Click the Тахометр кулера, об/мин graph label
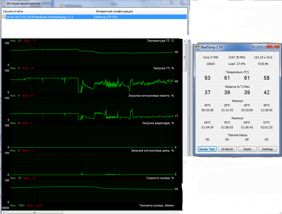 click(156, 205)
